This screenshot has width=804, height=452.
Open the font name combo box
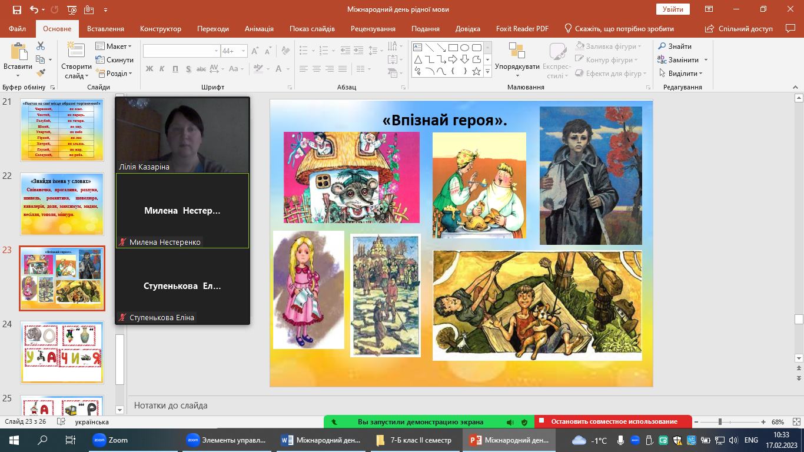tap(182, 51)
